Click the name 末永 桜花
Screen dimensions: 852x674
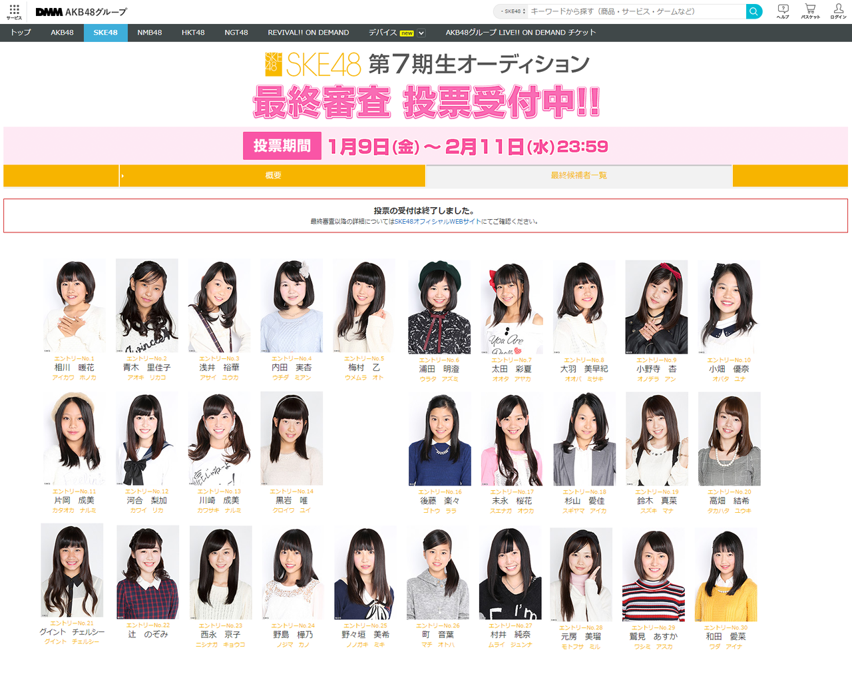(x=512, y=501)
